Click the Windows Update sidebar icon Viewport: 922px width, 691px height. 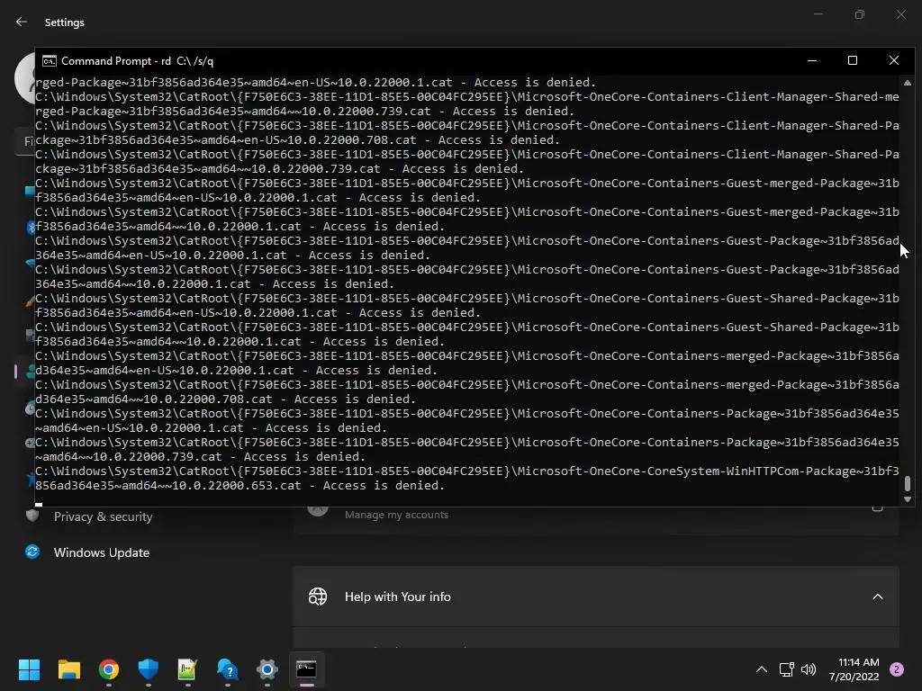(x=32, y=552)
